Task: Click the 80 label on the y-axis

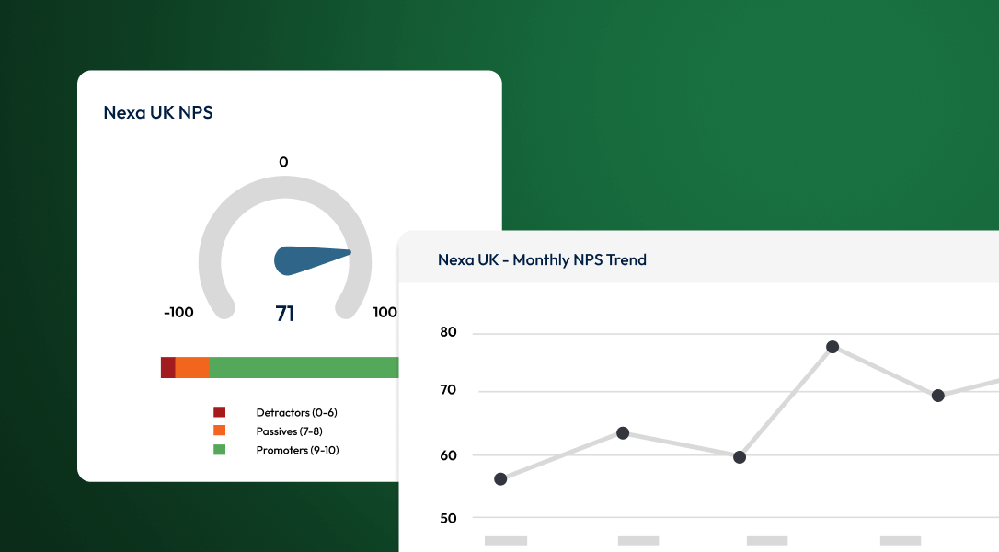Action: tap(448, 332)
